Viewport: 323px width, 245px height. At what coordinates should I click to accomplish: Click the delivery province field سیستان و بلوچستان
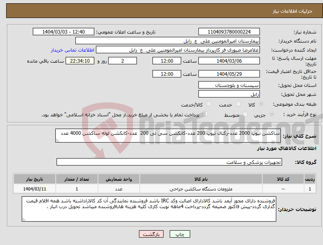(x=229, y=85)
